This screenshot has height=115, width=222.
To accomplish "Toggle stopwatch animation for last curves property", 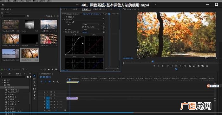I will pos(66,32).
